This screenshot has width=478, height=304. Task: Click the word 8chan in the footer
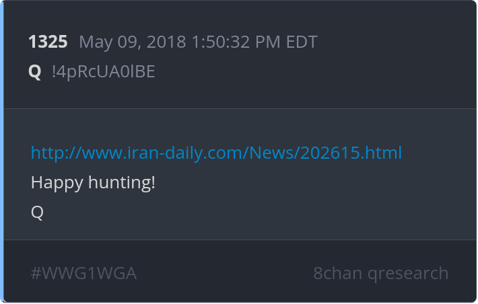[338, 273]
